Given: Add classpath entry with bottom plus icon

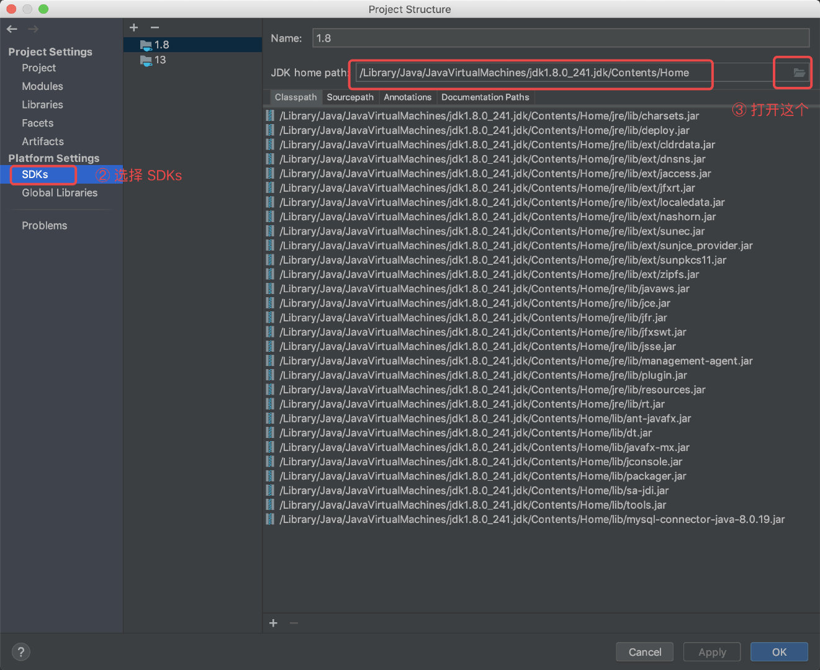Looking at the screenshot, I should tap(273, 622).
